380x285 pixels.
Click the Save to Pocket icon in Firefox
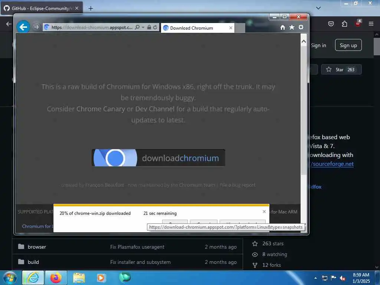(x=331, y=24)
